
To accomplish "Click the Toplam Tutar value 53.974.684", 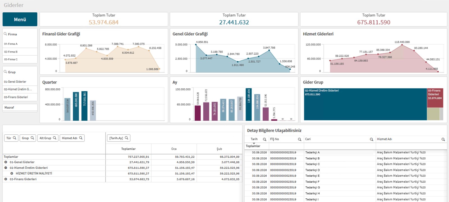I will click(104, 22).
